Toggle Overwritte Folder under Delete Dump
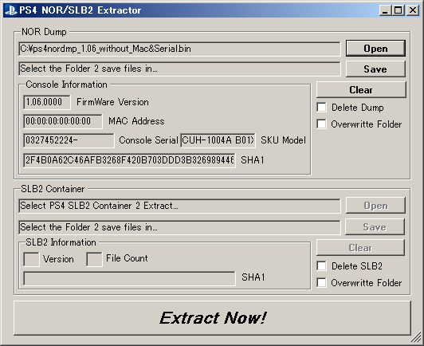 pyautogui.click(x=321, y=124)
